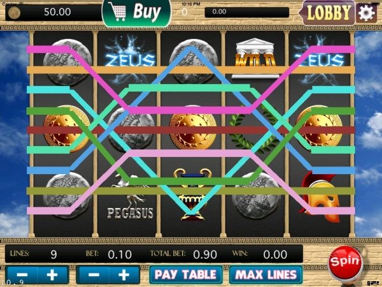Decrease lines with the minus button

tap(22, 275)
